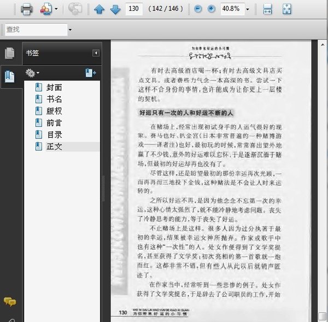Toggle the Bookmarks panel icon in sidebar

click(x=10, y=77)
